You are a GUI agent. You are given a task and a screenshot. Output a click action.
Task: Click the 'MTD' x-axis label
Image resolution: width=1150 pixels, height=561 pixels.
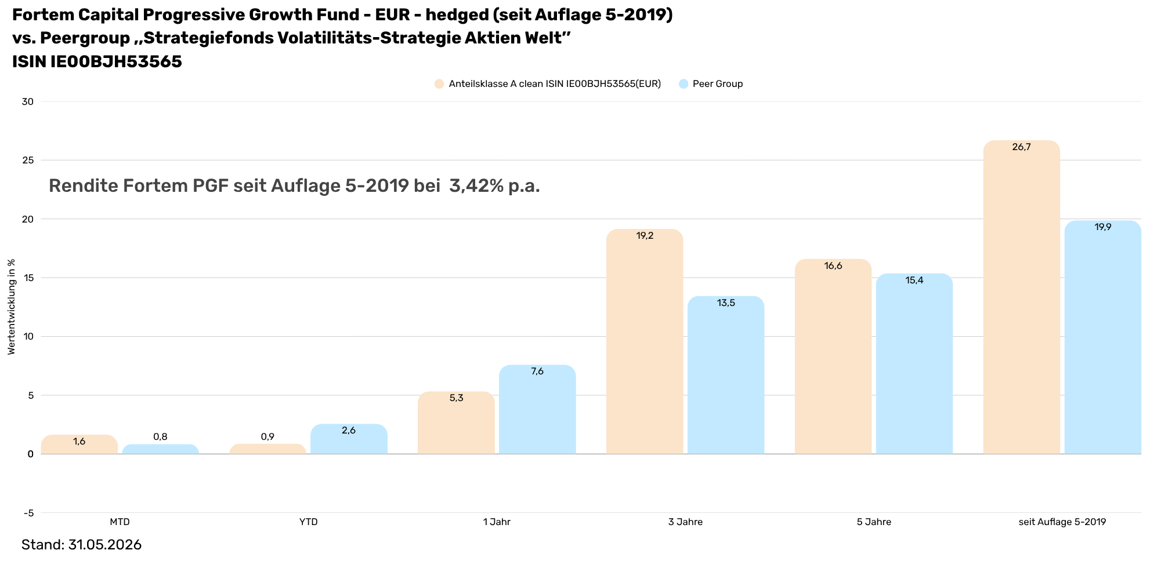120,522
